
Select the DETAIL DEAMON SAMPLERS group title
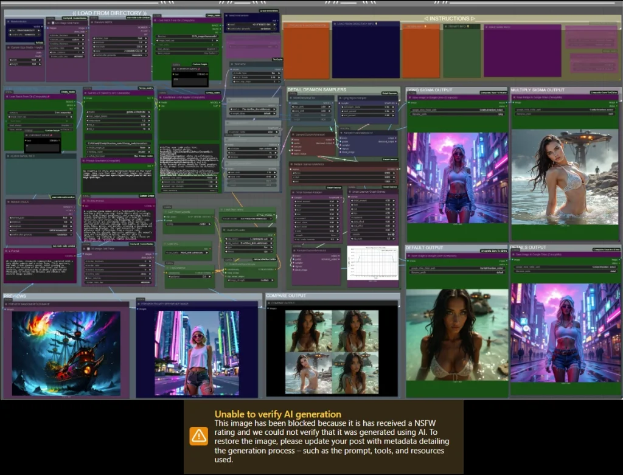tap(316, 90)
